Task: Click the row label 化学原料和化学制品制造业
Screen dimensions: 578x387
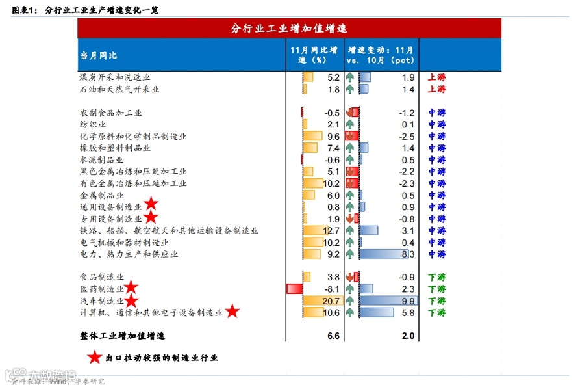Action: [x=133, y=136]
